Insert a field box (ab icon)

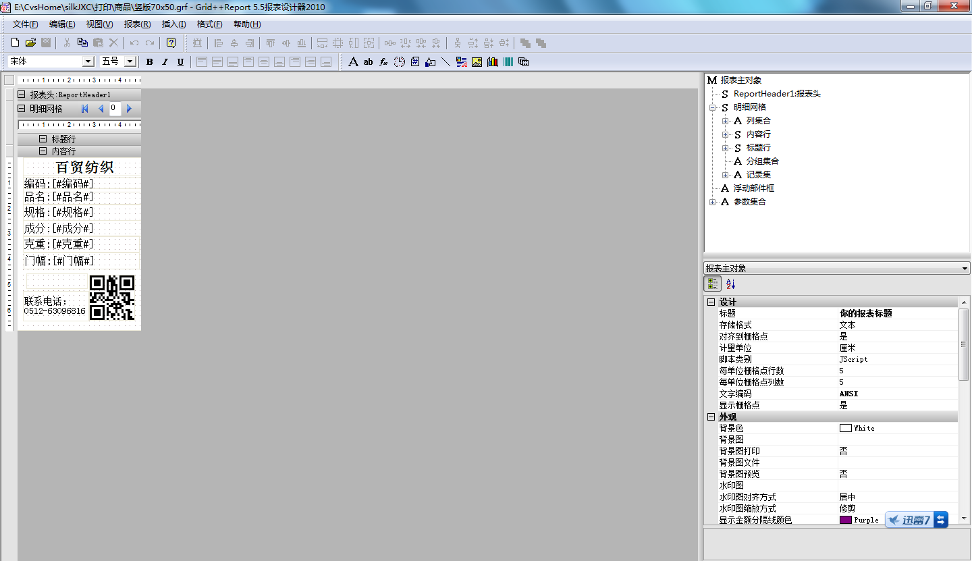(x=368, y=61)
